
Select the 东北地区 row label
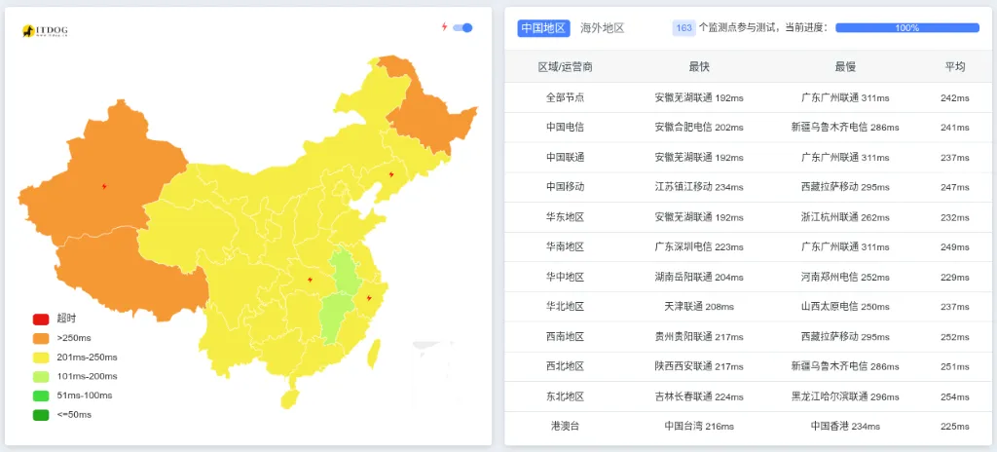point(565,396)
